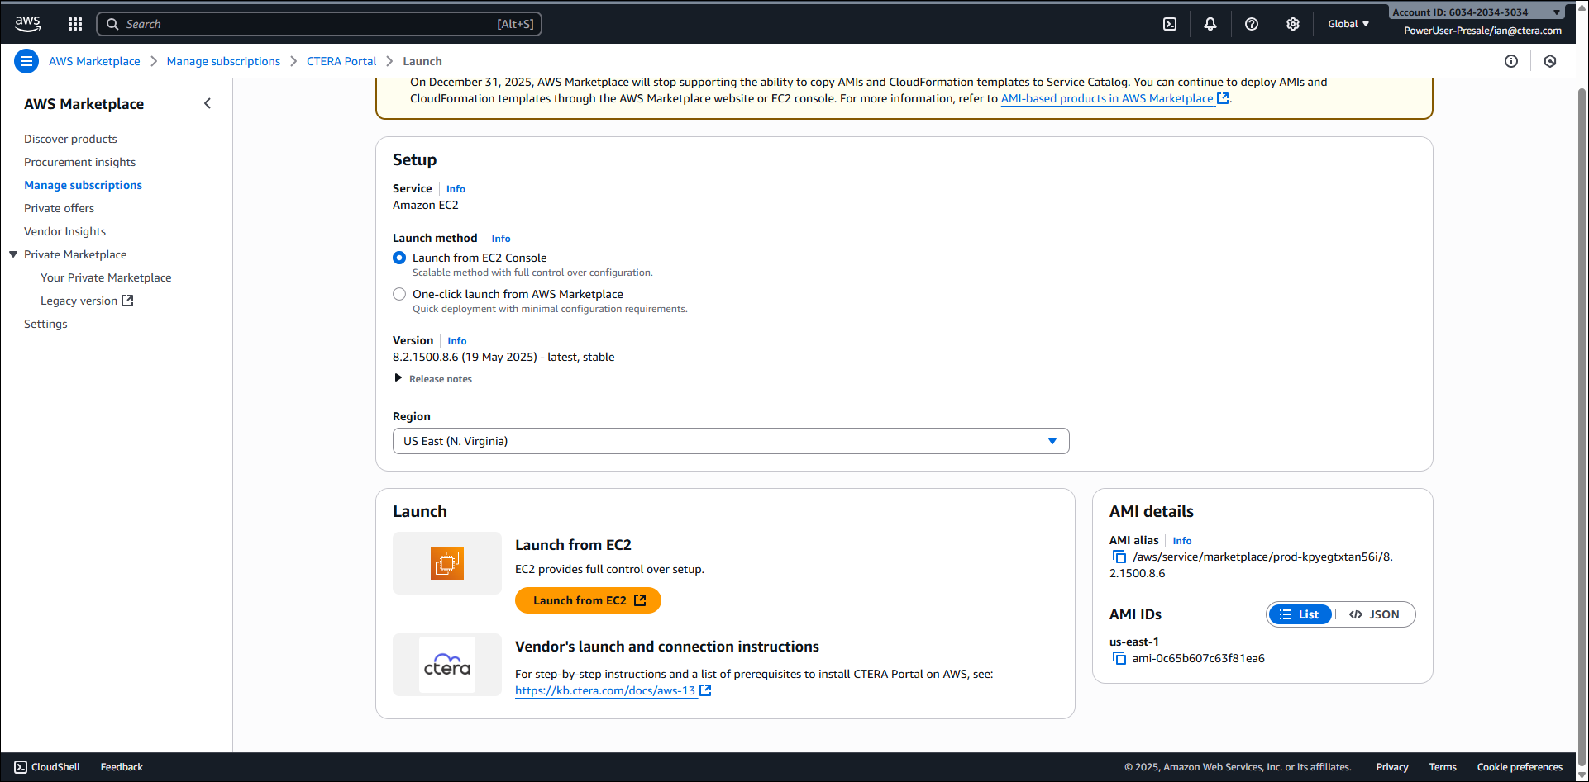Open the notifications bell
Screen dimensions: 1589x782
point(1210,24)
